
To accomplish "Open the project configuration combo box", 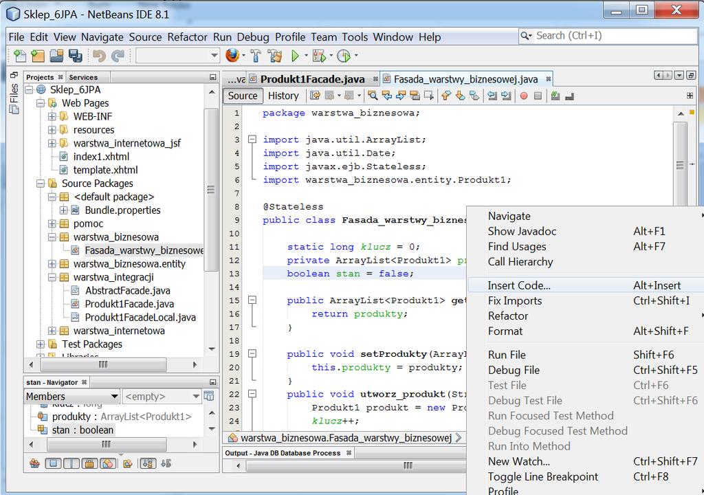I will (x=178, y=56).
